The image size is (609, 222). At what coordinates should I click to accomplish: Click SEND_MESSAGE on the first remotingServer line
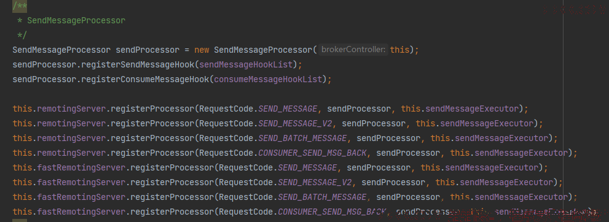point(288,109)
